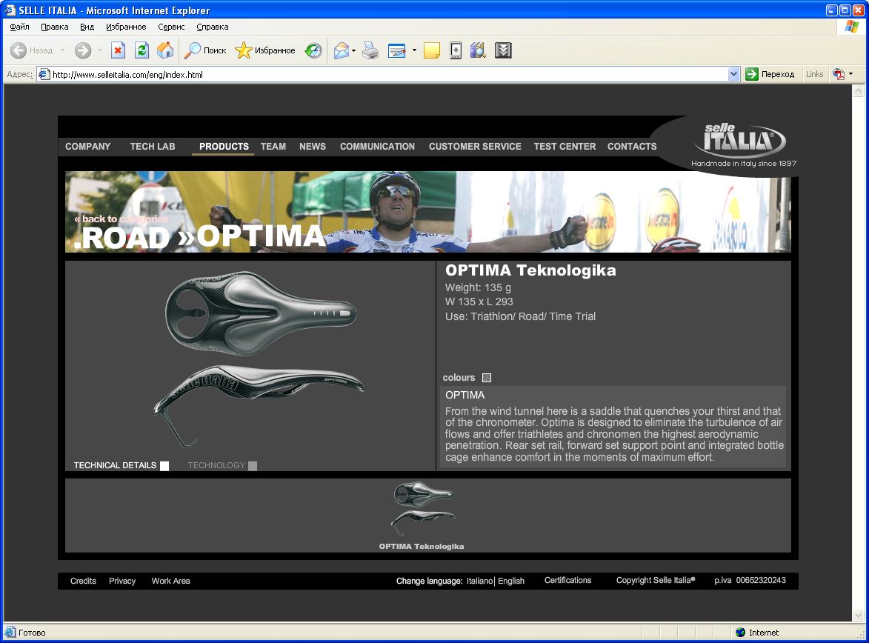Open the History clock icon
The width and height of the screenshot is (869, 643).
coord(313,50)
